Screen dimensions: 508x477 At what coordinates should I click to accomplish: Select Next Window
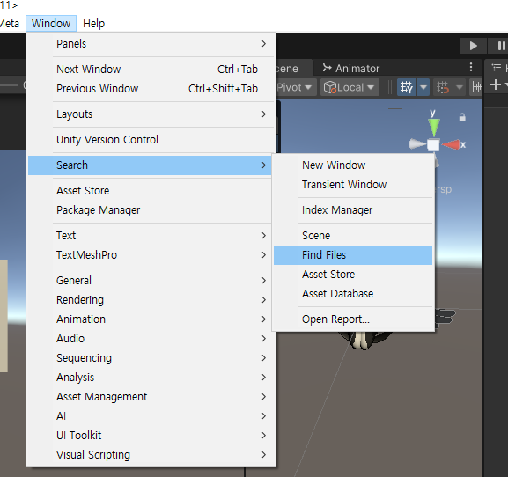click(150, 69)
